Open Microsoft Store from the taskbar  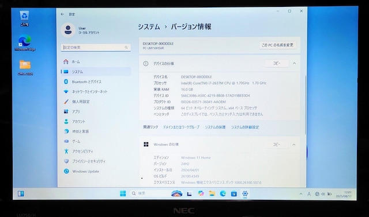[x=234, y=193]
